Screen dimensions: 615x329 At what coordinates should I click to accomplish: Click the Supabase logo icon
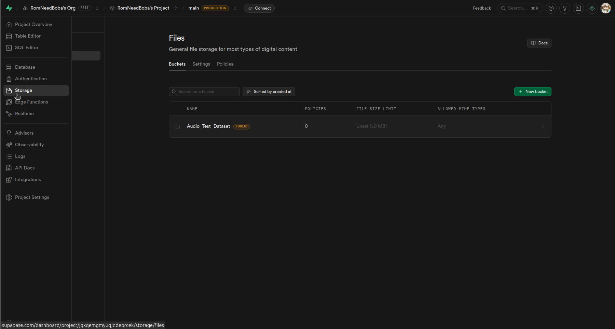(9, 8)
